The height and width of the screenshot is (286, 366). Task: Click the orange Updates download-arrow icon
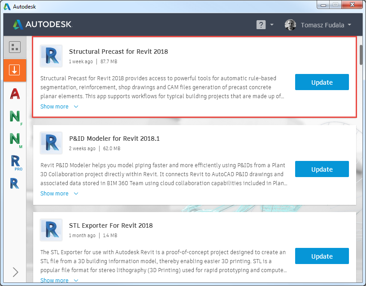[x=14, y=70]
